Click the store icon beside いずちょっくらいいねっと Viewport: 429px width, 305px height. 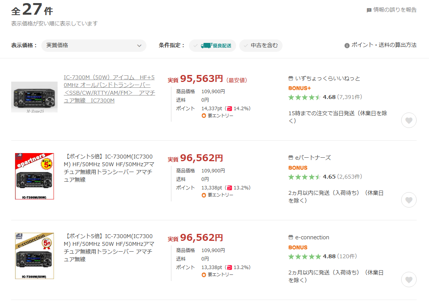pos(291,78)
